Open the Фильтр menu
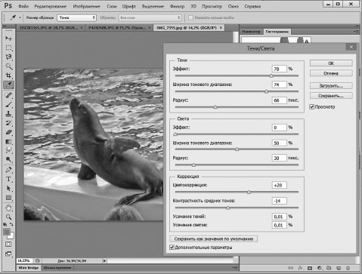 click(x=177, y=6)
